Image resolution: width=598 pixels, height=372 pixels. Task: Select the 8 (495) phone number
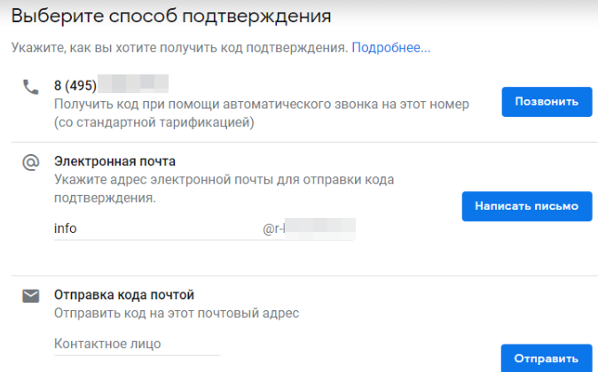(x=75, y=86)
